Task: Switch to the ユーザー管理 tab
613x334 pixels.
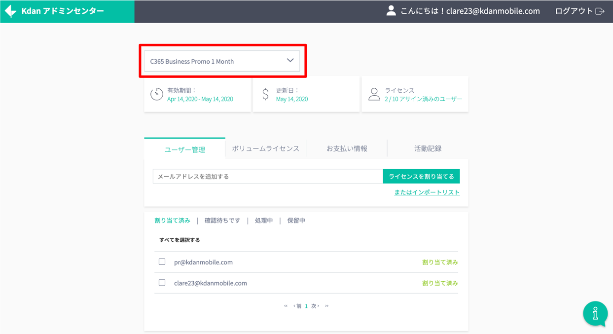Action: (x=185, y=149)
